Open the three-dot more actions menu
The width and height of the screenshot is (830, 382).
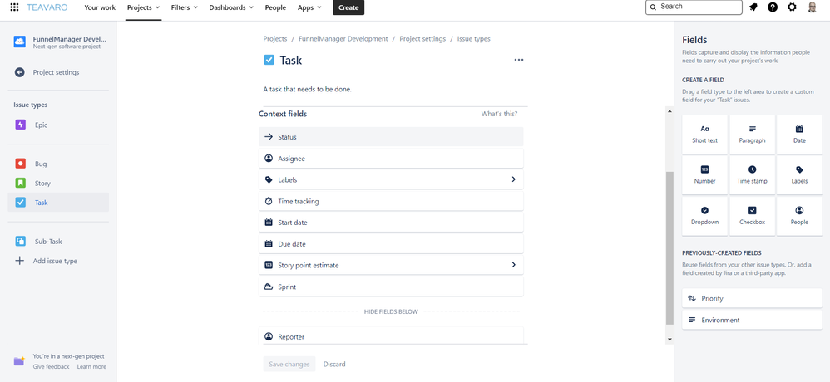[519, 61]
